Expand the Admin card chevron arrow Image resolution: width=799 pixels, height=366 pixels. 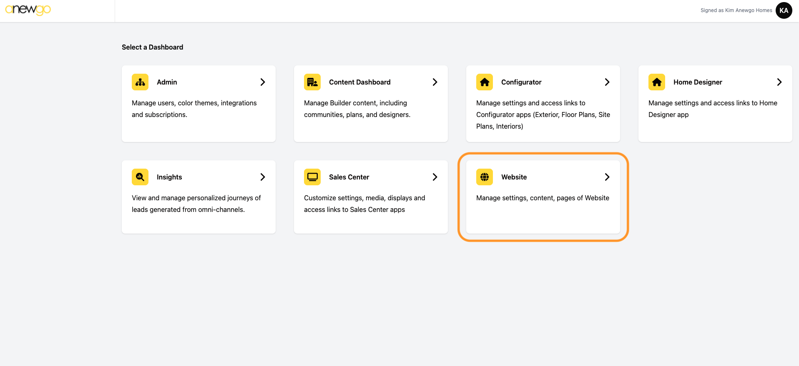263,82
